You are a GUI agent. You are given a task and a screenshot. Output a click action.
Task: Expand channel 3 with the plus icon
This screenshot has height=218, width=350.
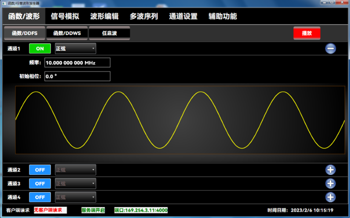330,183
